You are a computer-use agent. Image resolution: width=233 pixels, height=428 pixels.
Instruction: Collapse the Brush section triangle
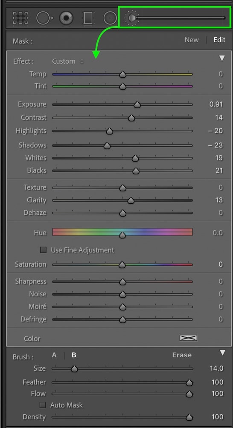click(x=222, y=353)
